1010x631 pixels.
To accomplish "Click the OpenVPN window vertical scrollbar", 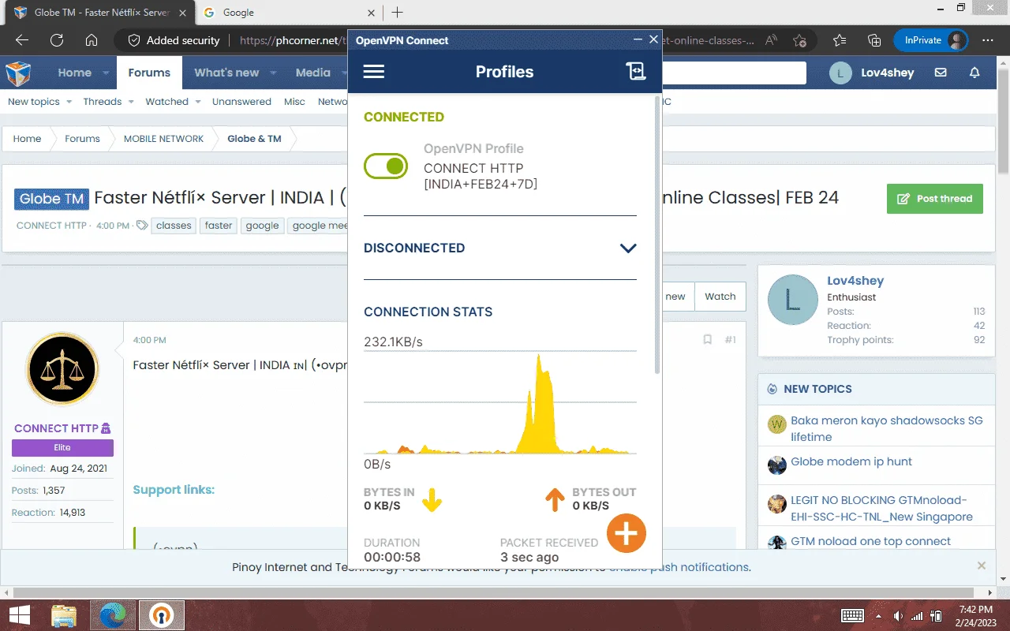I will [657, 237].
